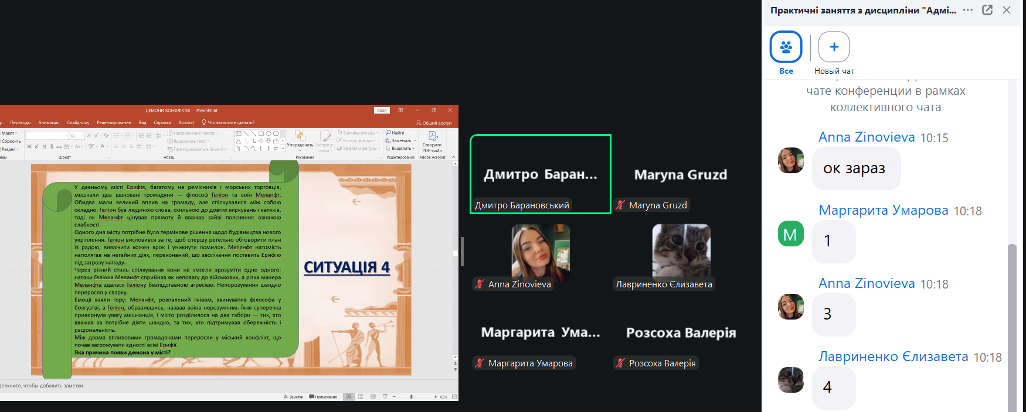
Task: Toggle fit slide to window icon
Action: tap(454, 397)
